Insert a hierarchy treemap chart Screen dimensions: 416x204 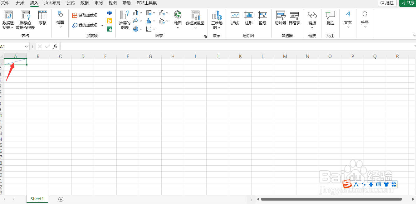click(x=150, y=13)
